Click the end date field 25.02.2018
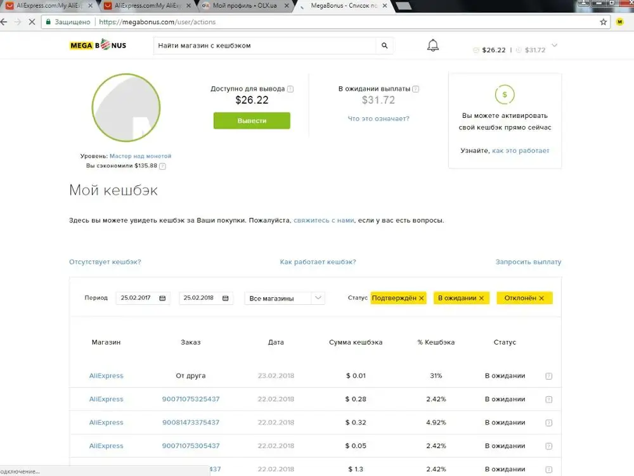This screenshot has width=634, height=476. 206,298
